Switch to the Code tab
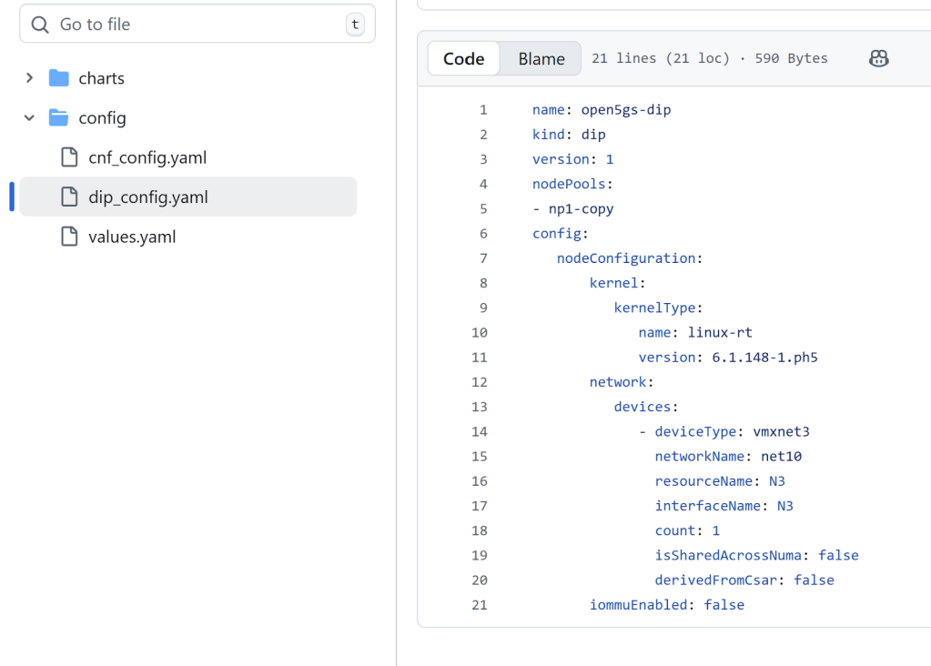Viewport: 931px width, 666px height. tap(463, 58)
